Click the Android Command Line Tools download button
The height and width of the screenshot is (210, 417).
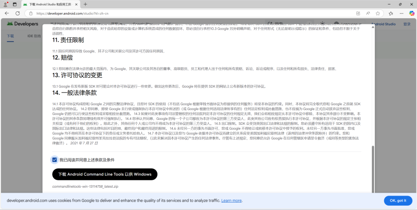(x=105, y=174)
